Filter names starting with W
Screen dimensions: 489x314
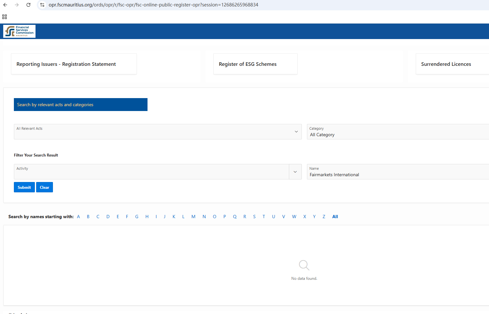point(294,217)
